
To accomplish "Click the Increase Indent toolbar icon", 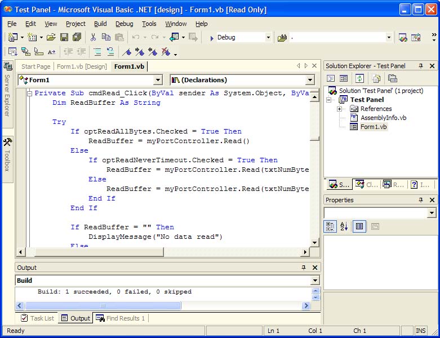I will tap(81, 52).
